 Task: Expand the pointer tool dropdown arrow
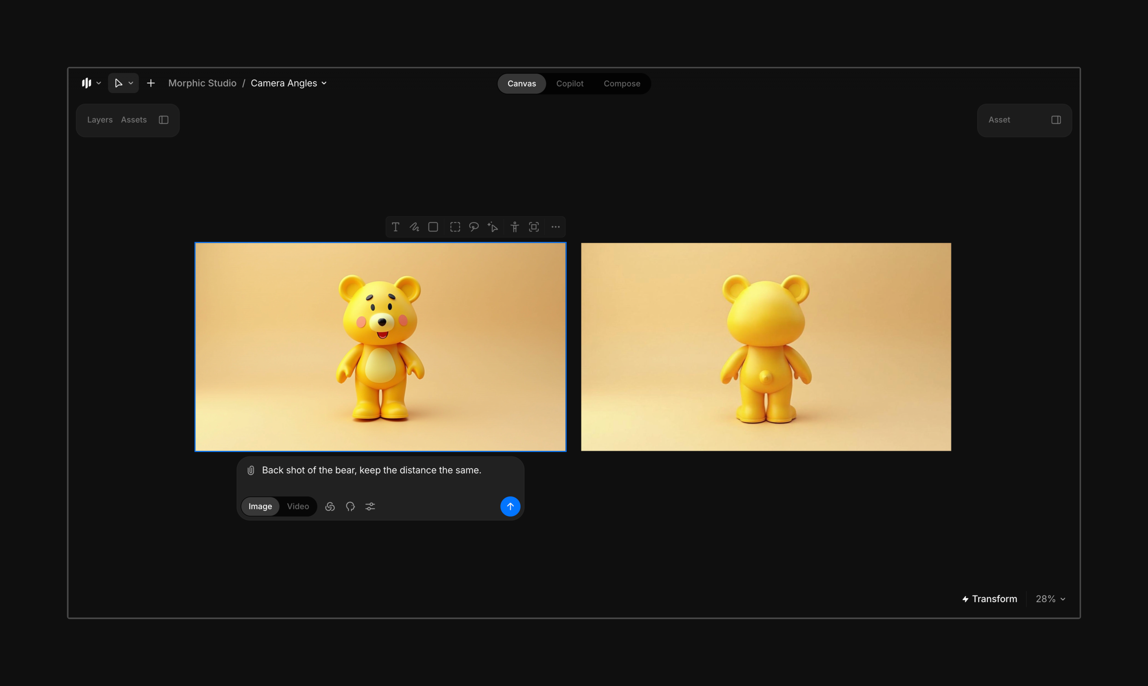click(131, 83)
